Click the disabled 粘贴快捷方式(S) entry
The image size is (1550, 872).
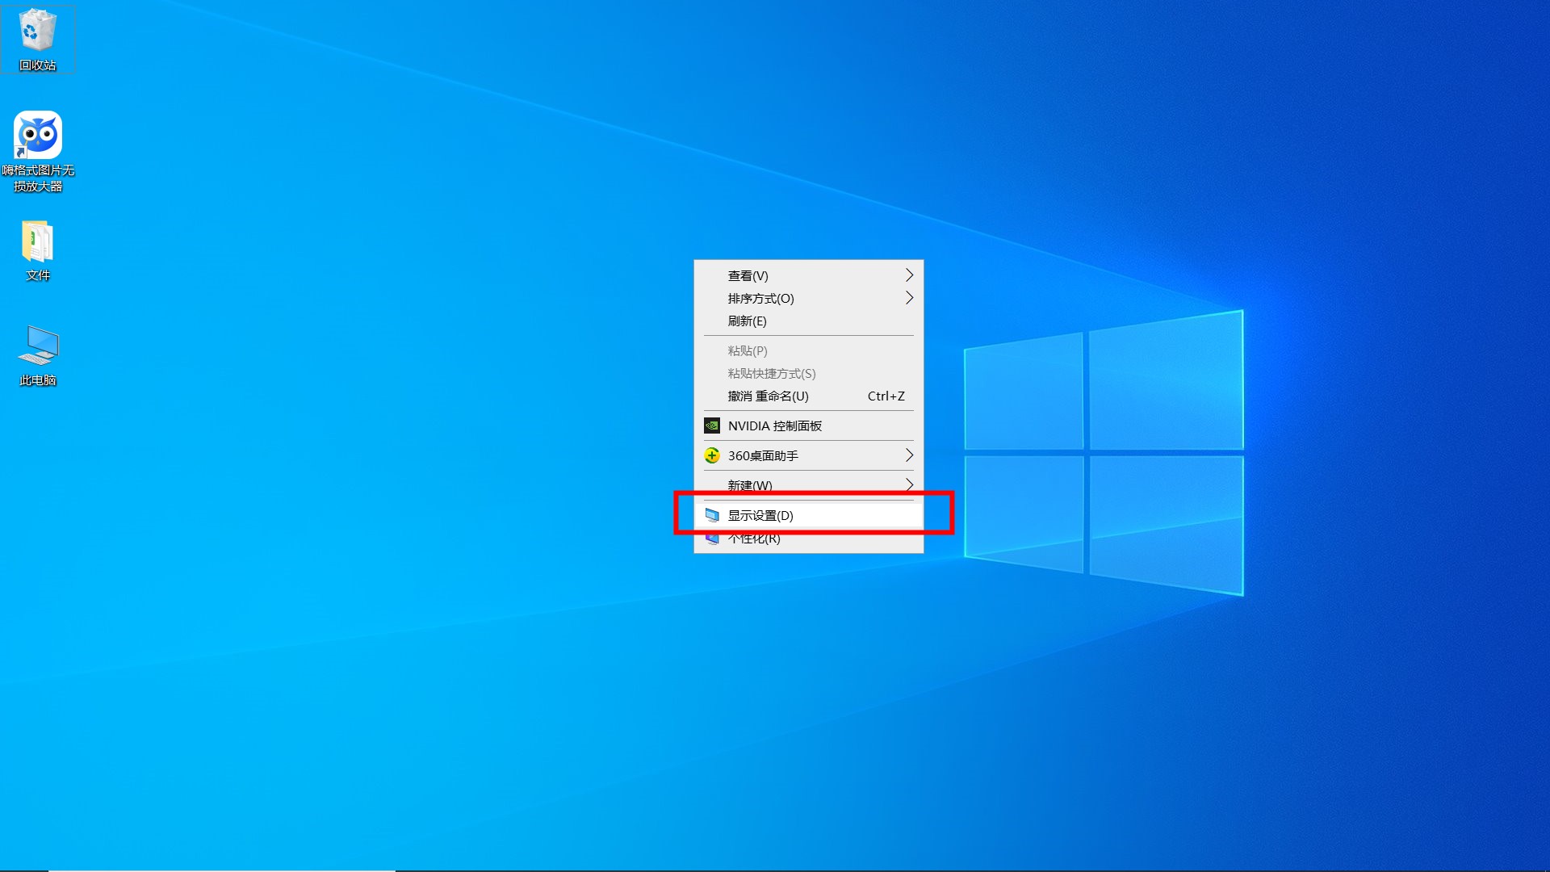click(x=771, y=373)
